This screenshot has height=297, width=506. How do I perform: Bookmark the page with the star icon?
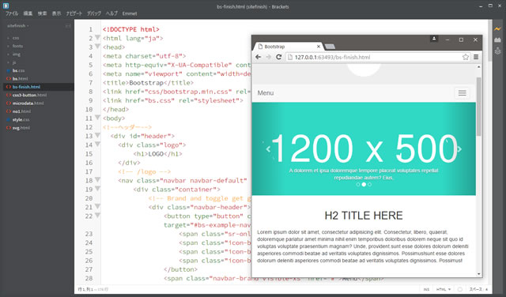[466, 57]
